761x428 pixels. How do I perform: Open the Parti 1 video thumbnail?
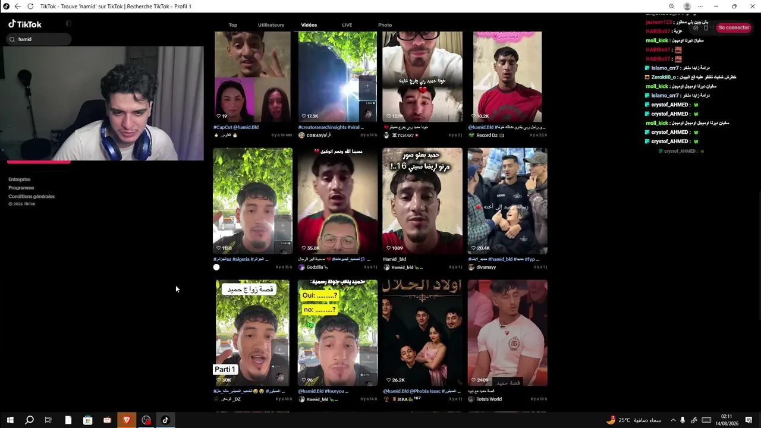pyautogui.click(x=253, y=333)
